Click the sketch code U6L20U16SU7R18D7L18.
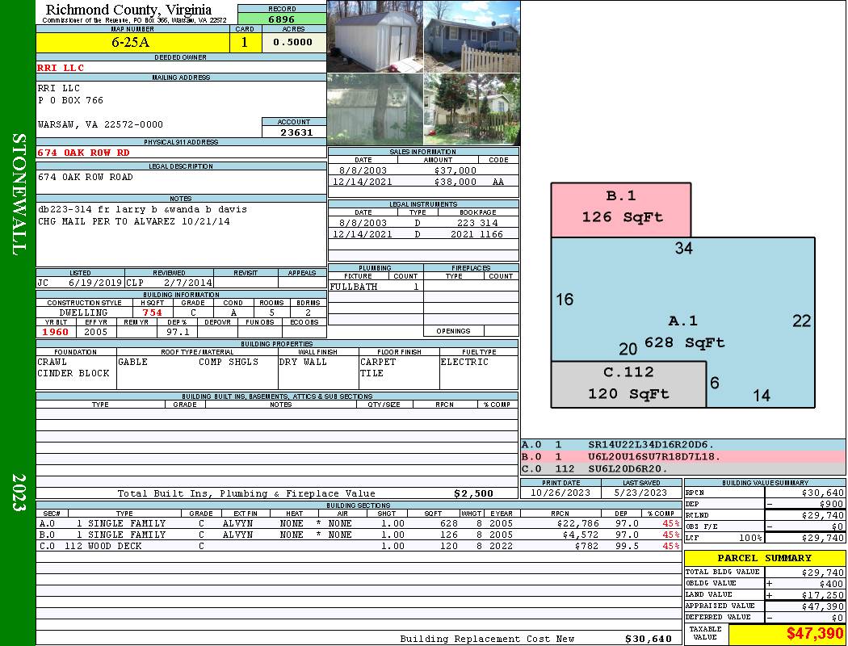 point(654,457)
